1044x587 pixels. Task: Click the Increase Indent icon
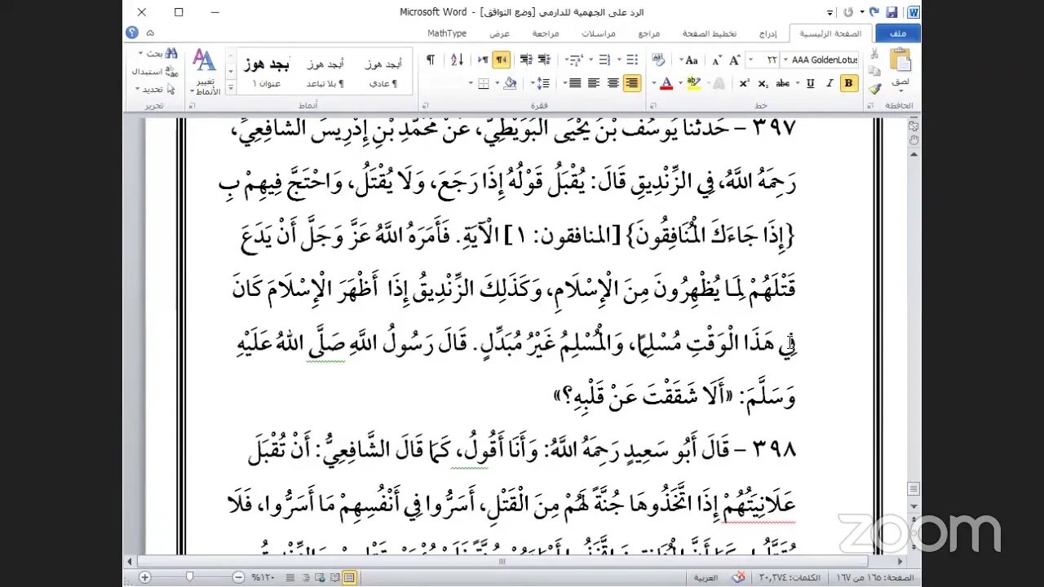point(526,60)
